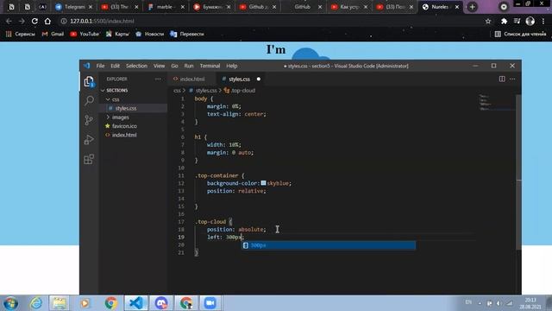This screenshot has height=311, width=552.
Task: Open a new Chrome tab
Action: [472, 7]
